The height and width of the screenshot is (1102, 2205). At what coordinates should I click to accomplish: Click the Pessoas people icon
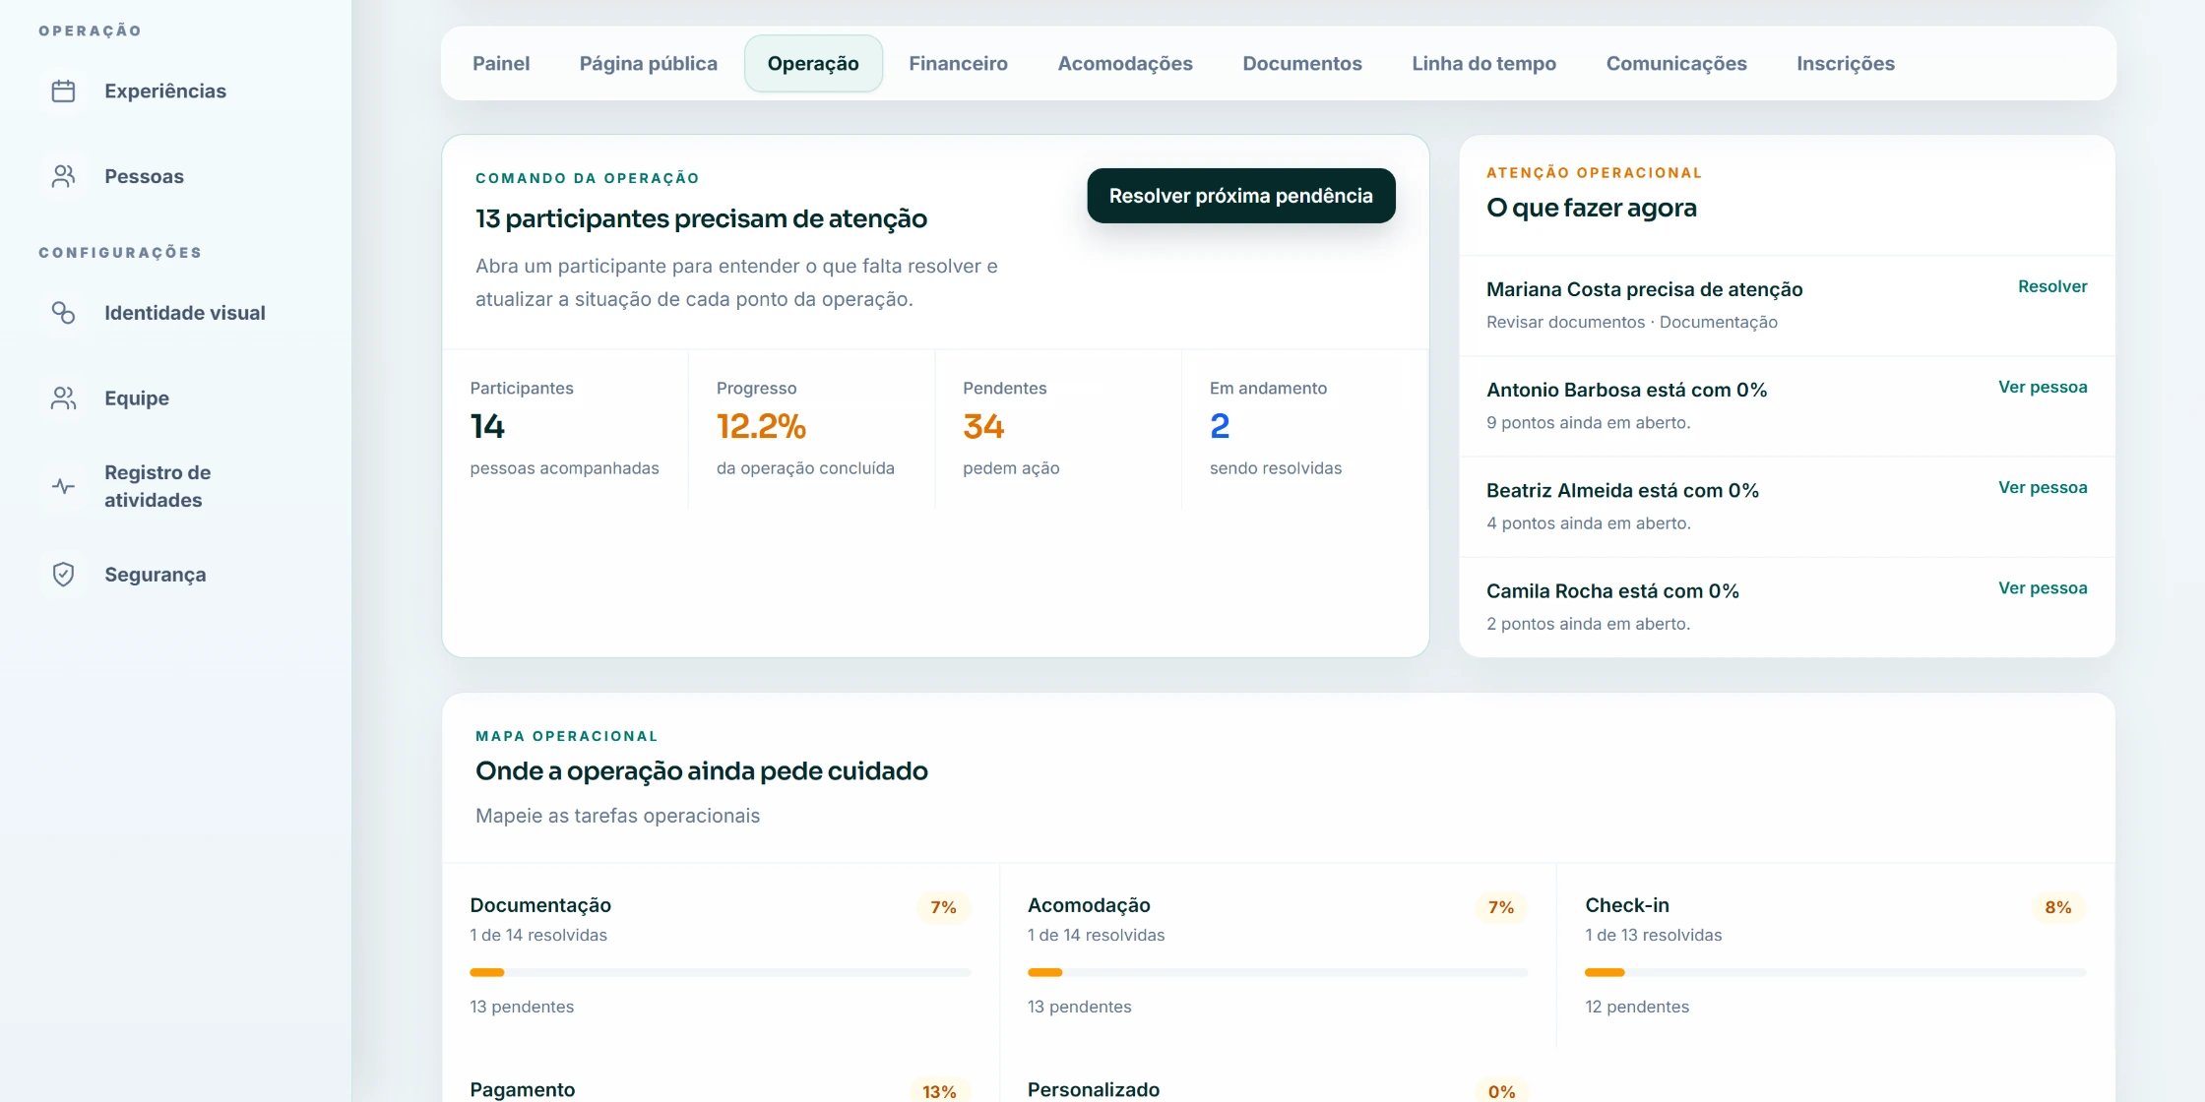(x=63, y=176)
